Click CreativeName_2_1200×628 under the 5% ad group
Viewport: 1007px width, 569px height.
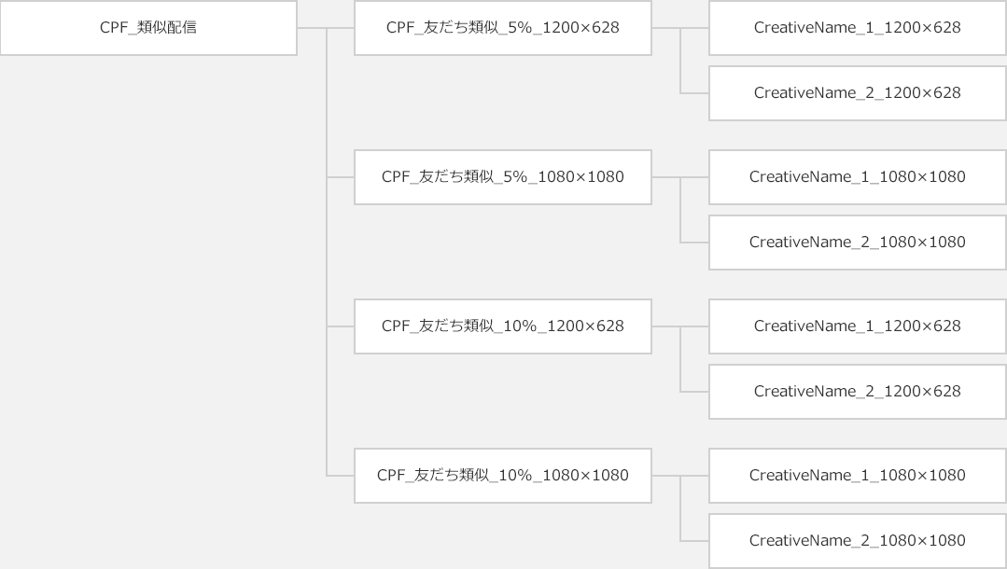858,93
